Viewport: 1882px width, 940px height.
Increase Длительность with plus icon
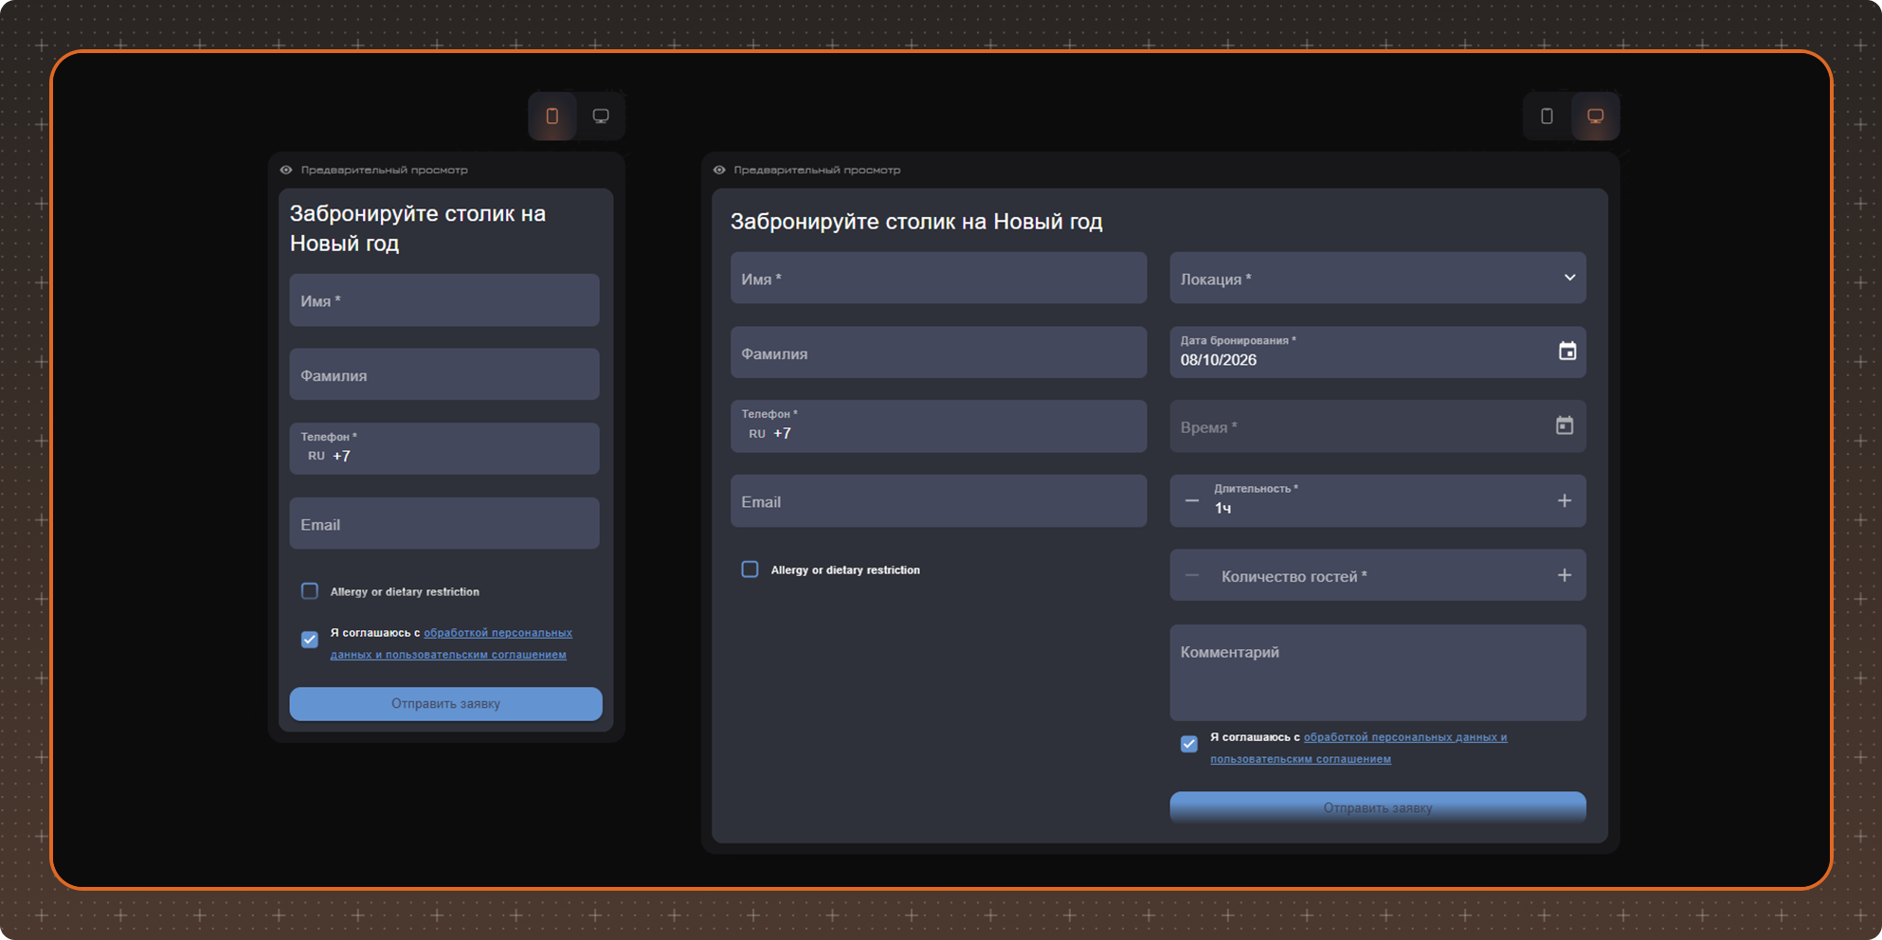pyautogui.click(x=1565, y=500)
